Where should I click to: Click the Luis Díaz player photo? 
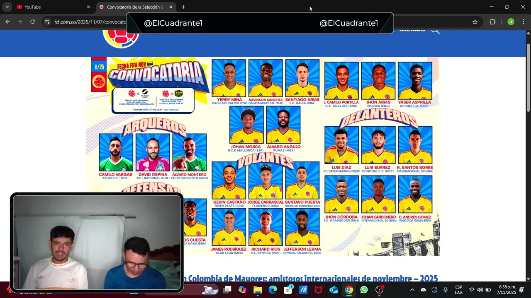coord(341,145)
